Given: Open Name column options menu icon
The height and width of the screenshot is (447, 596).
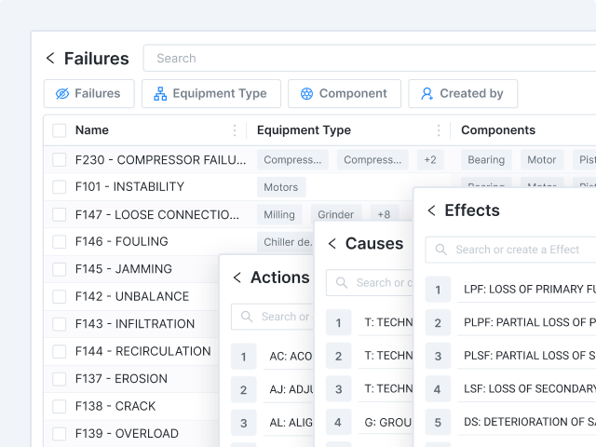Looking at the screenshot, I should [235, 130].
